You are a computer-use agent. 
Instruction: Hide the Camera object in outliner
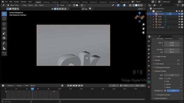pos(179,14)
